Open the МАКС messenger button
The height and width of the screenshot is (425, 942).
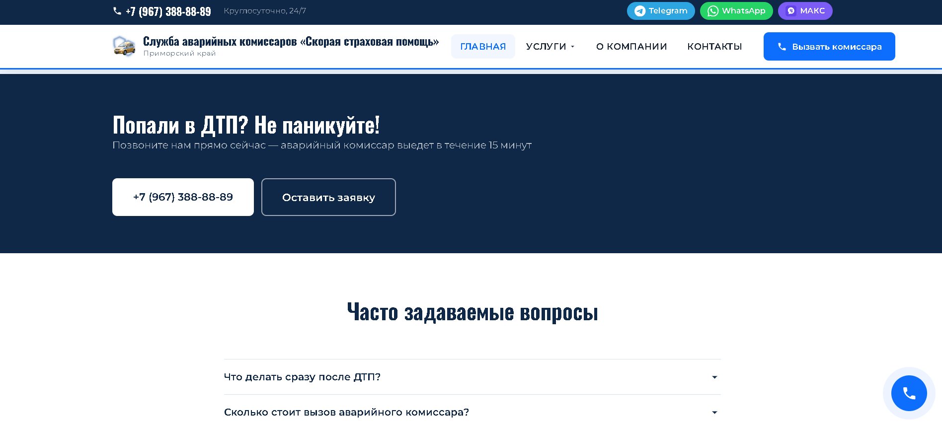(805, 11)
